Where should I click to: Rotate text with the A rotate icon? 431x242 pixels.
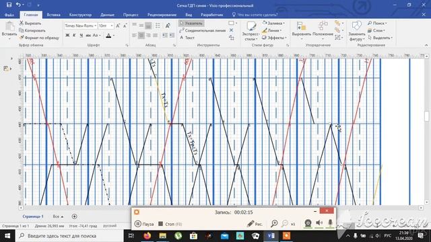(168, 26)
